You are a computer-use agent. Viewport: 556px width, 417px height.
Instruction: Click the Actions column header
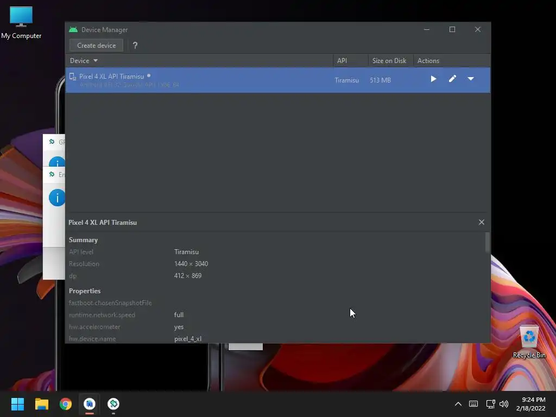click(x=428, y=61)
